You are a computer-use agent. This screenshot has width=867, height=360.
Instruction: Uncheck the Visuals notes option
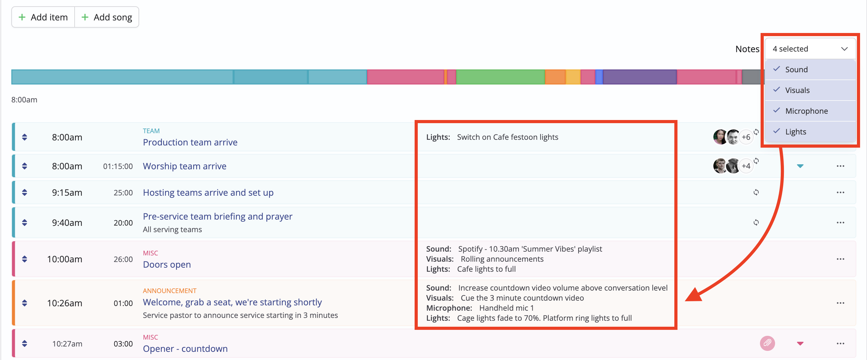tap(810, 90)
